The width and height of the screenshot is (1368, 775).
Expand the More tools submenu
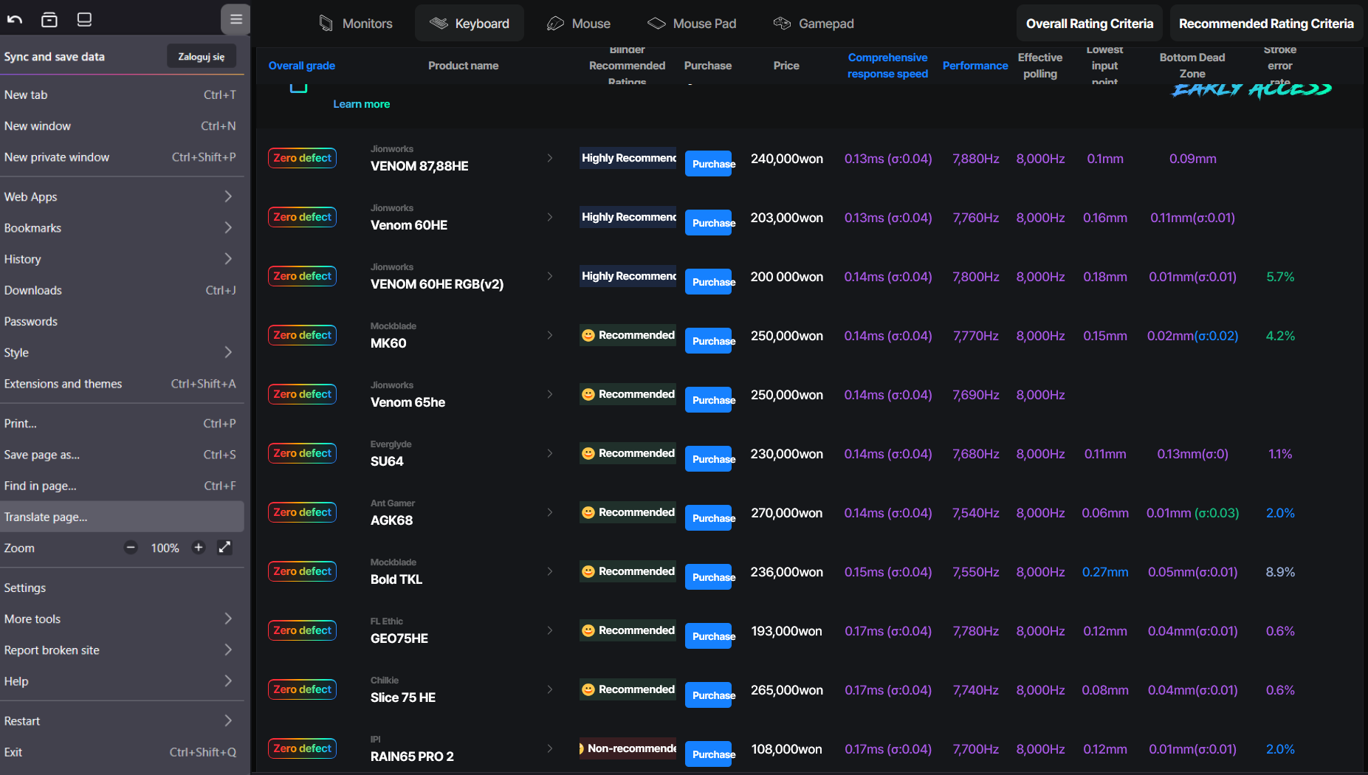coord(122,619)
